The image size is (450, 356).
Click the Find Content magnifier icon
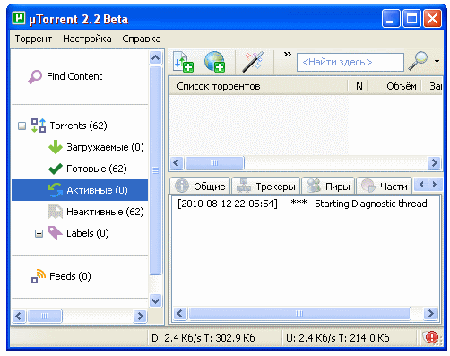35,77
